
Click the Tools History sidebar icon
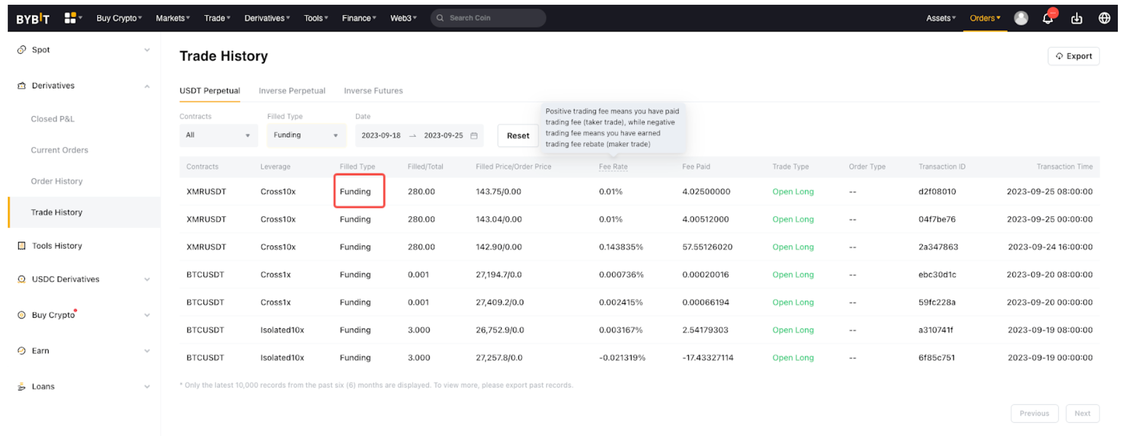click(x=22, y=246)
